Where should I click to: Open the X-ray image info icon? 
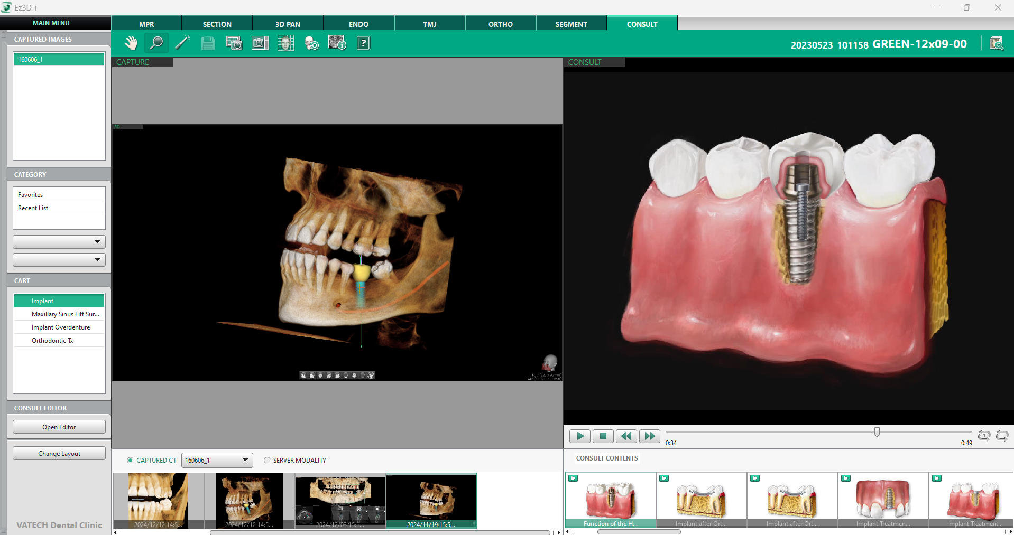[x=337, y=43]
